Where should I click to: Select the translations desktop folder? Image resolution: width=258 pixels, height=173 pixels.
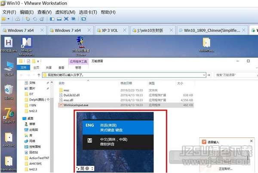pyautogui.click(x=9, y=163)
